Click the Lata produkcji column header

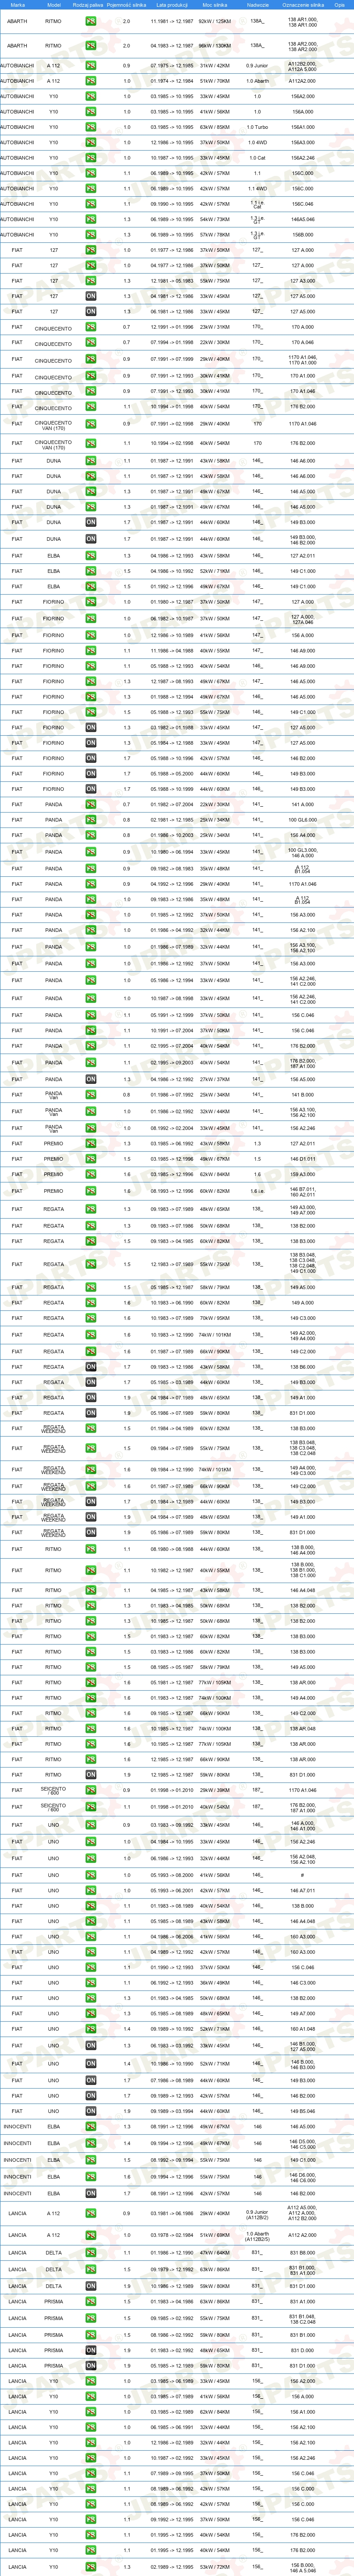point(172,5)
